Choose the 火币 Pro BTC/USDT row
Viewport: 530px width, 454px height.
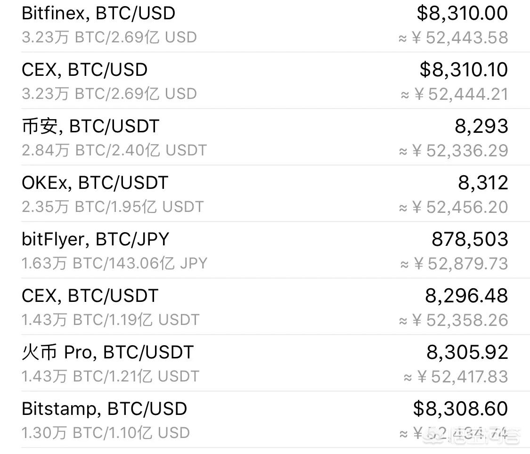[x=107, y=352]
